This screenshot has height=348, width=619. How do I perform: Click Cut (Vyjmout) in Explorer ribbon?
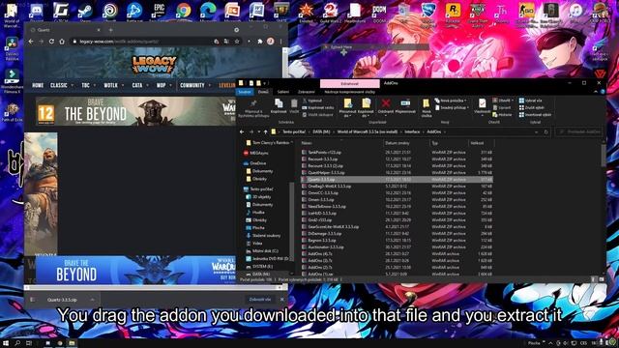(x=311, y=101)
